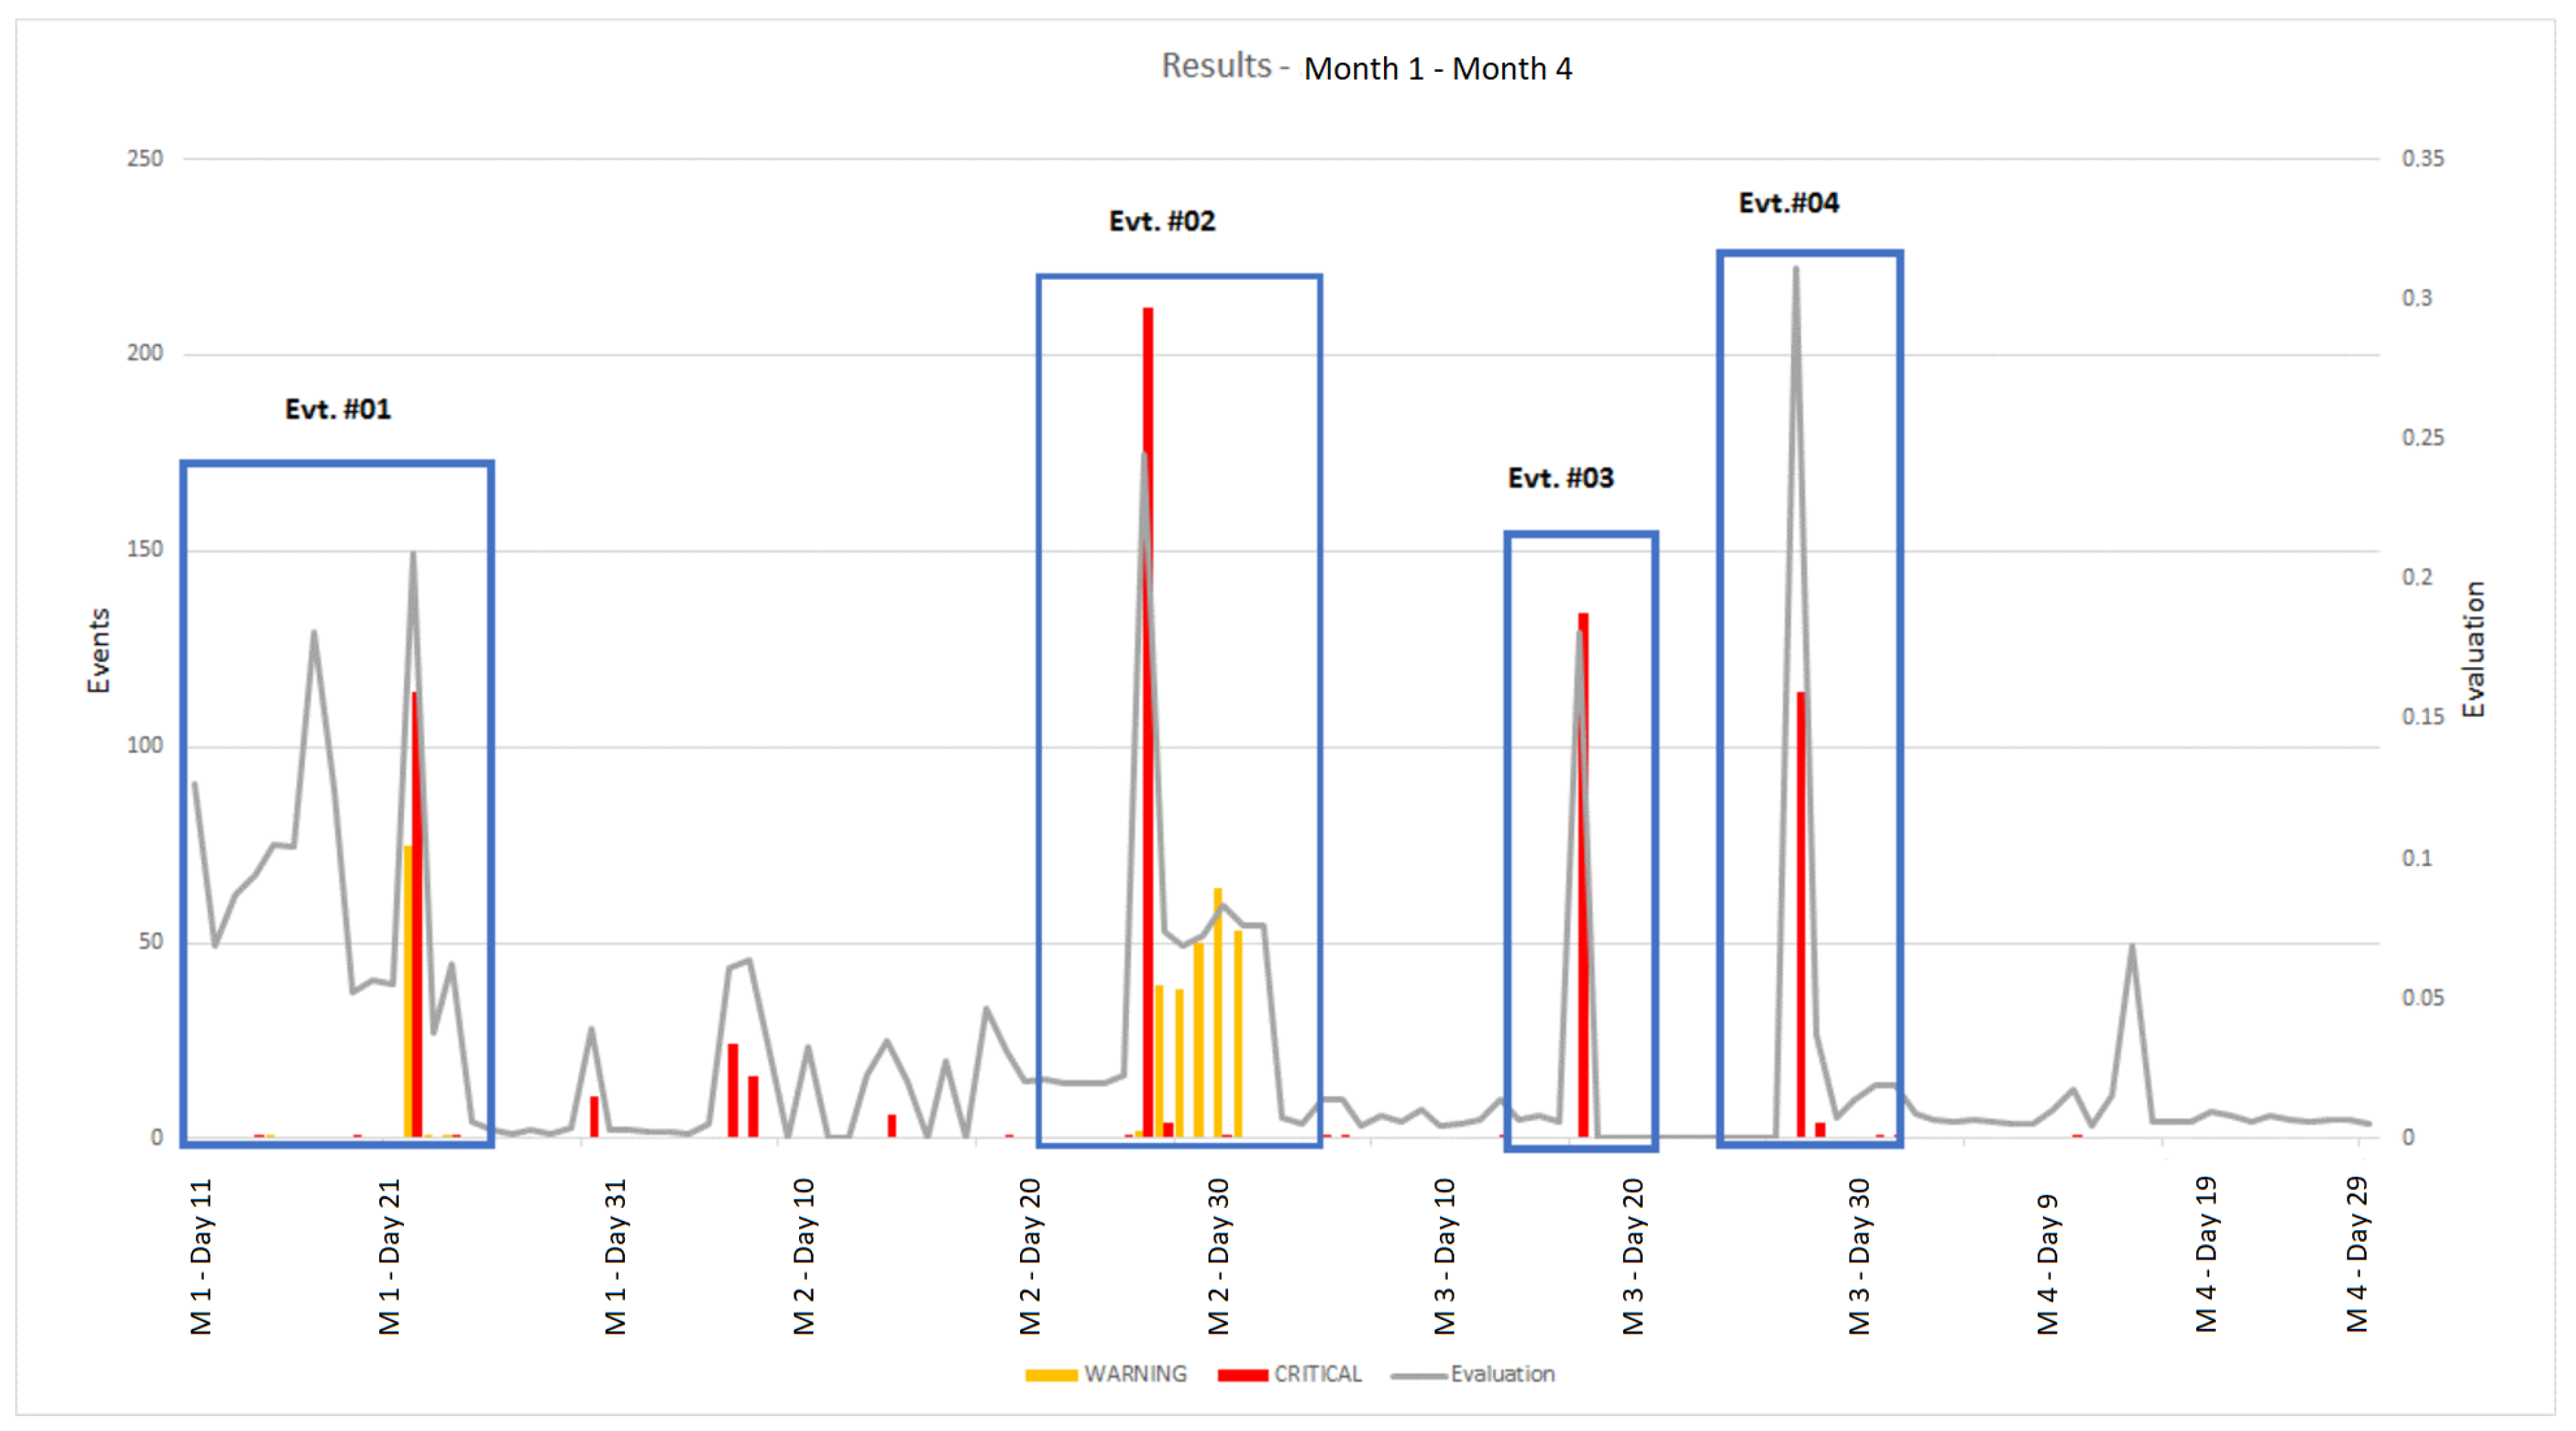Click the "150" Events axis tick
This screenshot has height=1431, width=2576.
(x=145, y=549)
